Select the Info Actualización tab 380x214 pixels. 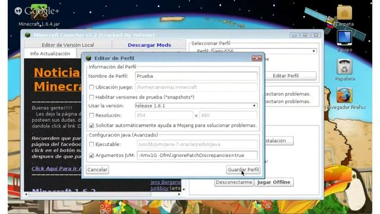tap(50, 53)
